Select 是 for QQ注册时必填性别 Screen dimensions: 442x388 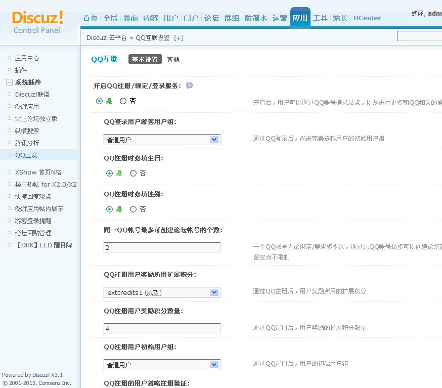tap(109, 209)
